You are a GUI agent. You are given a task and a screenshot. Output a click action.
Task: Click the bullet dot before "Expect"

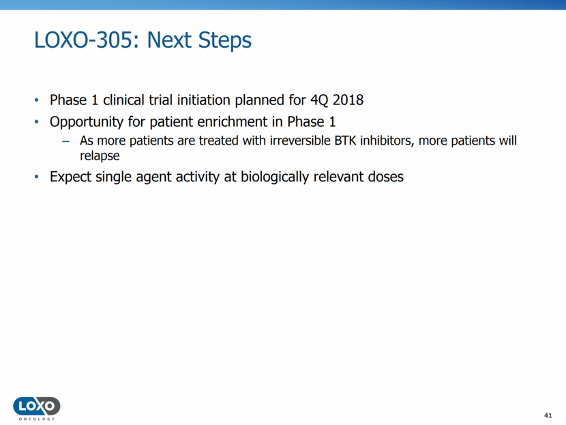click(38, 177)
